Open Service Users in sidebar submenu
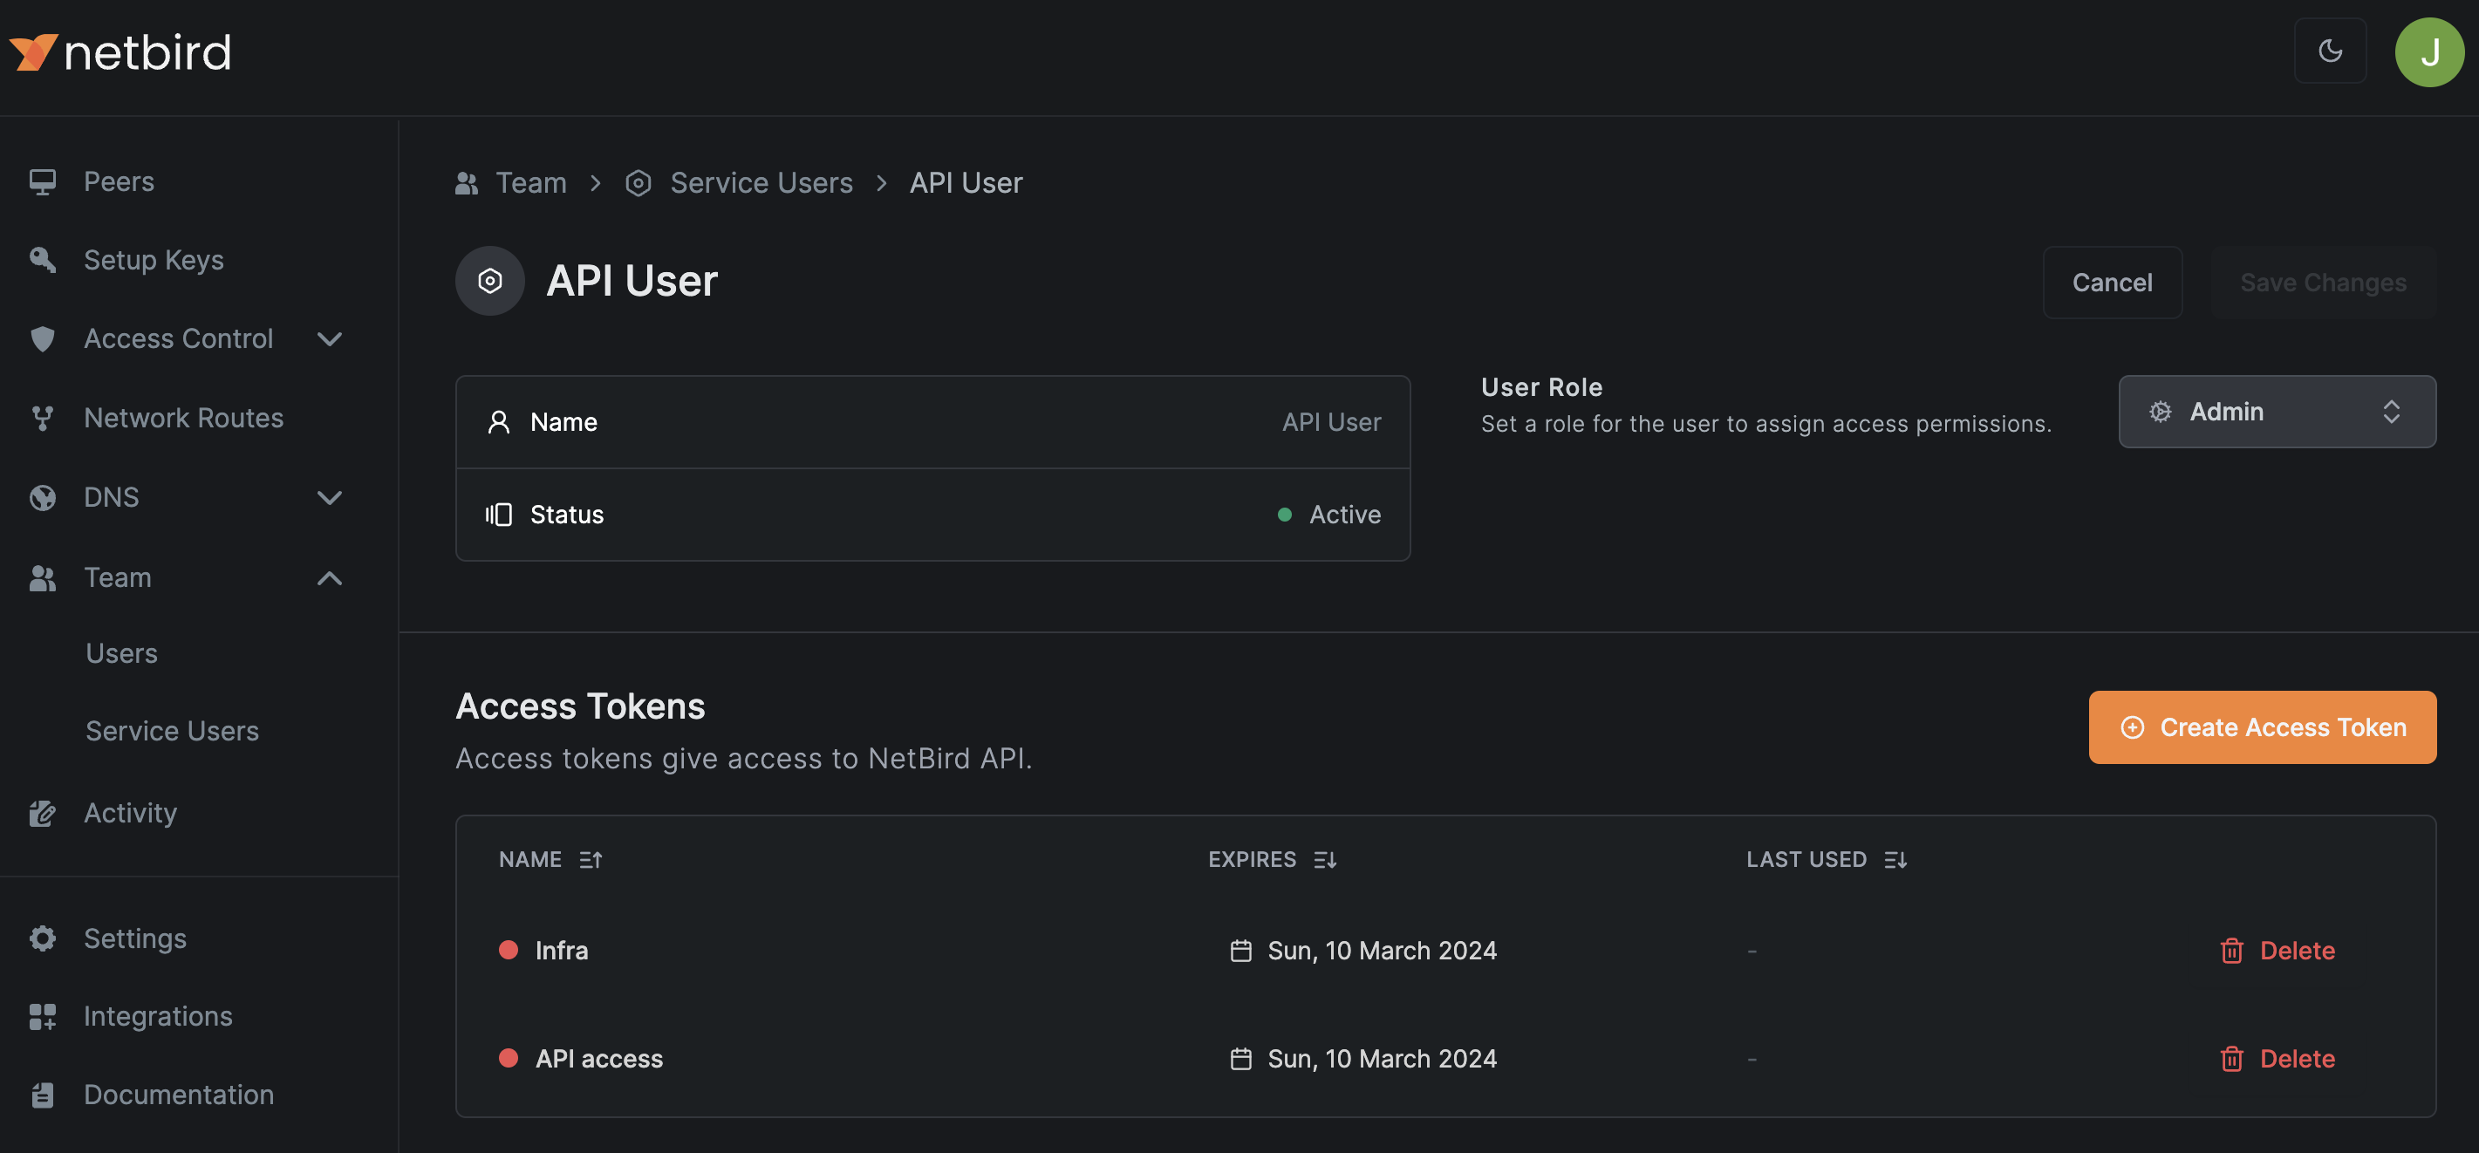 [172, 731]
